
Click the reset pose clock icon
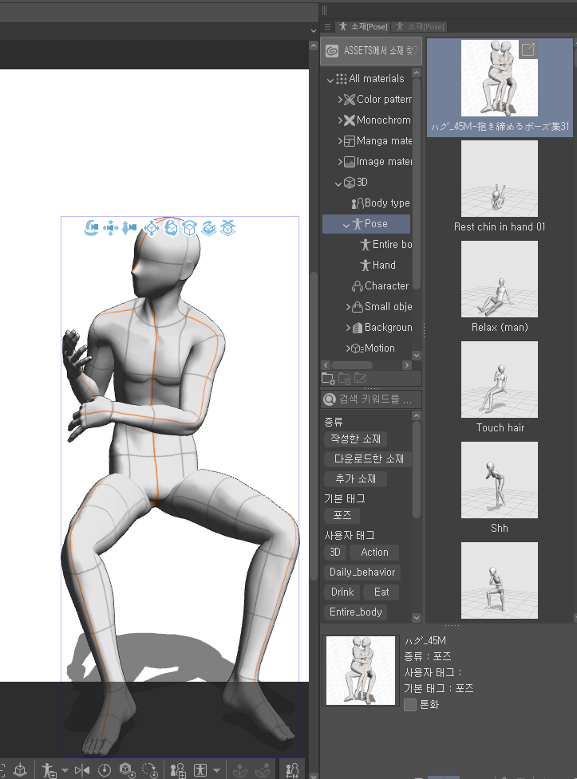105,770
